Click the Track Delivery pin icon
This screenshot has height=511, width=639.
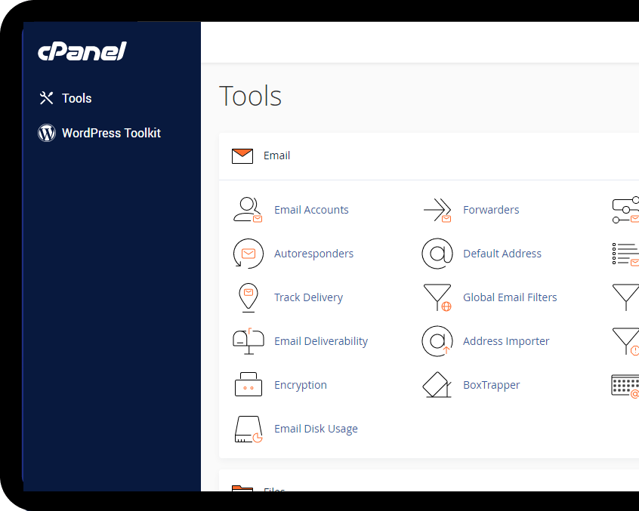click(x=248, y=297)
